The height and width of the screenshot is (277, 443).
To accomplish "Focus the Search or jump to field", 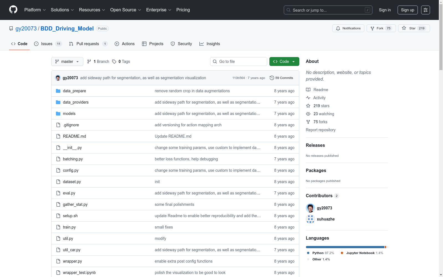I will click(x=328, y=10).
